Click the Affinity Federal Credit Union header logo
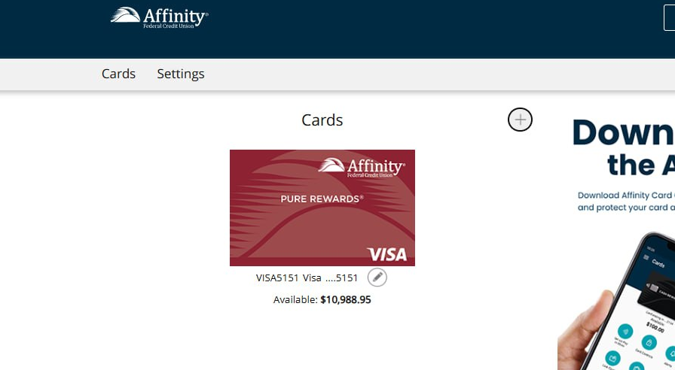Image resolution: width=675 pixels, height=370 pixels. point(160,18)
